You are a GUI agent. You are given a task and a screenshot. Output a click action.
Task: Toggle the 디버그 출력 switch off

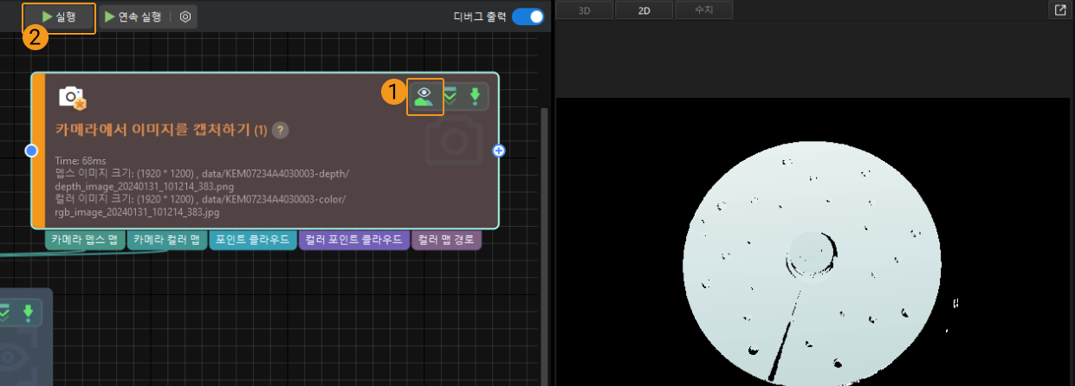click(527, 16)
